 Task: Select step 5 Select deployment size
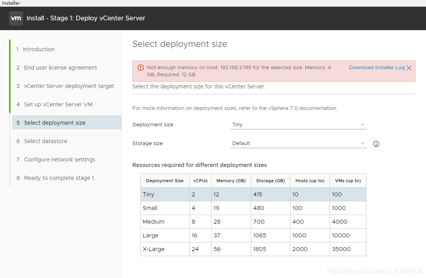pyautogui.click(x=54, y=123)
